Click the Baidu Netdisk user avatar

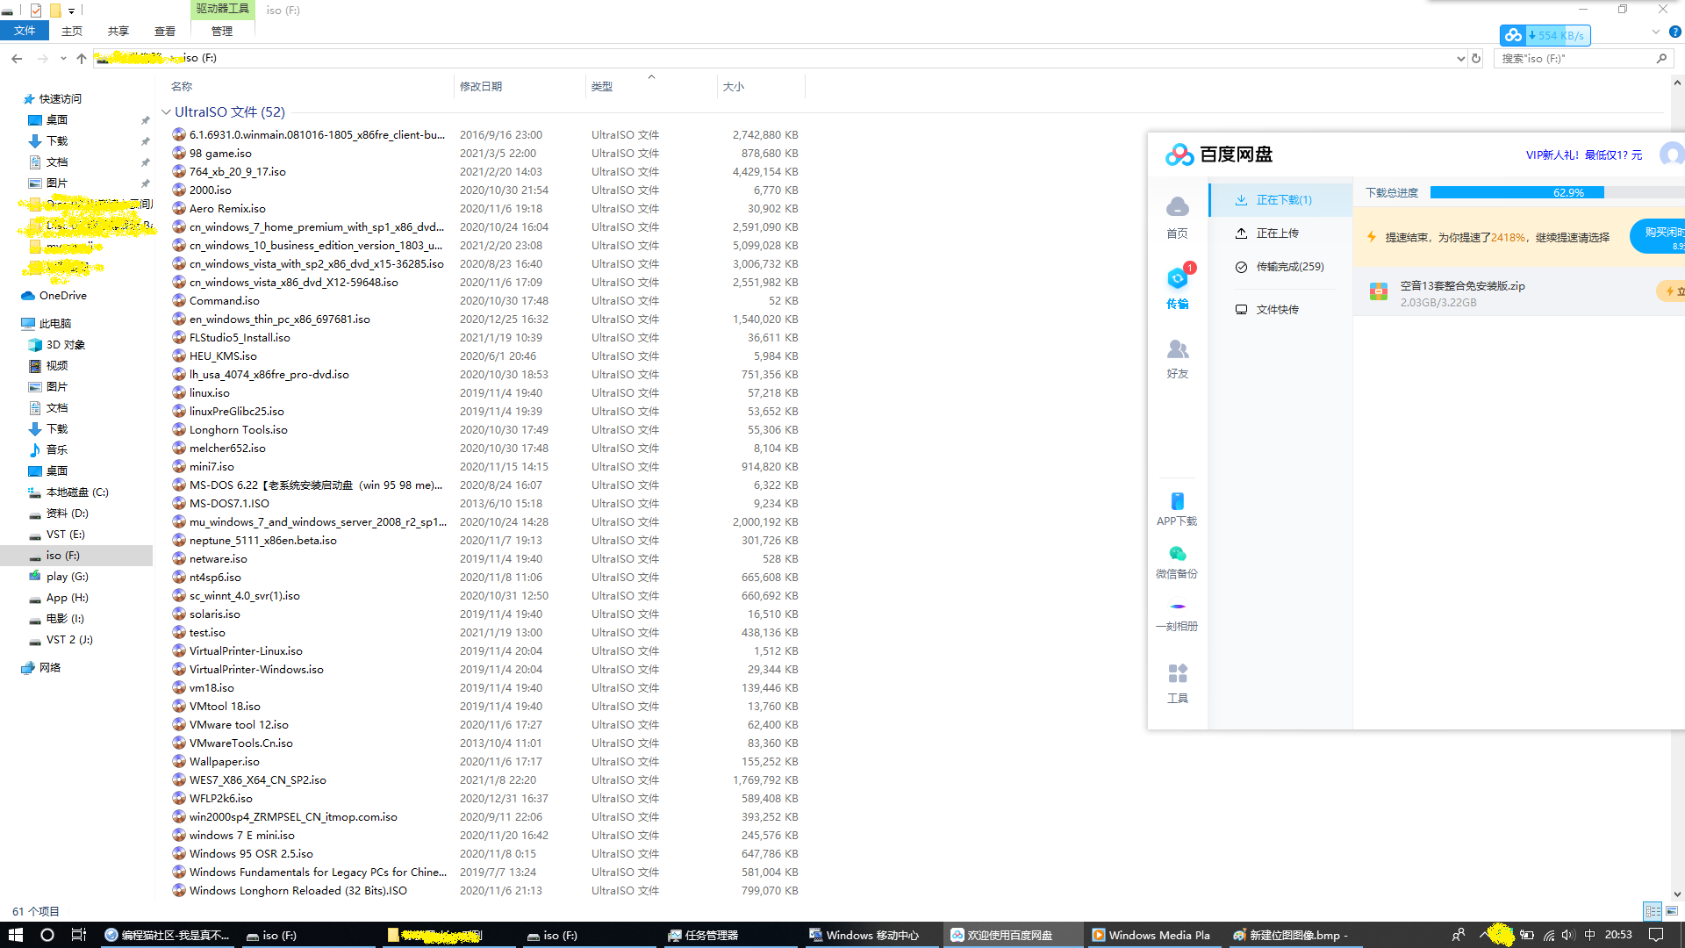coord(1672,154)
